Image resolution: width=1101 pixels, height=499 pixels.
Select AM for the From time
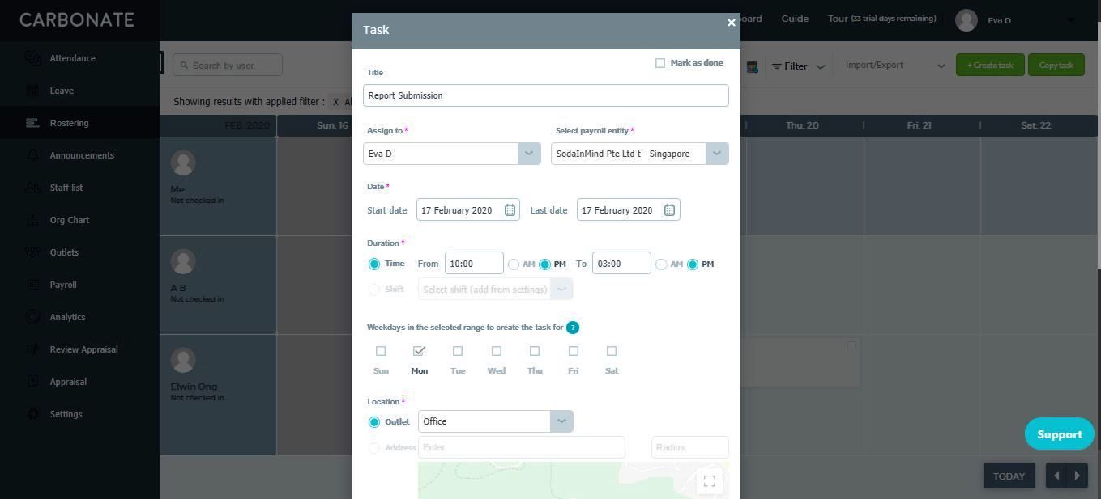(x=514, y=264)
